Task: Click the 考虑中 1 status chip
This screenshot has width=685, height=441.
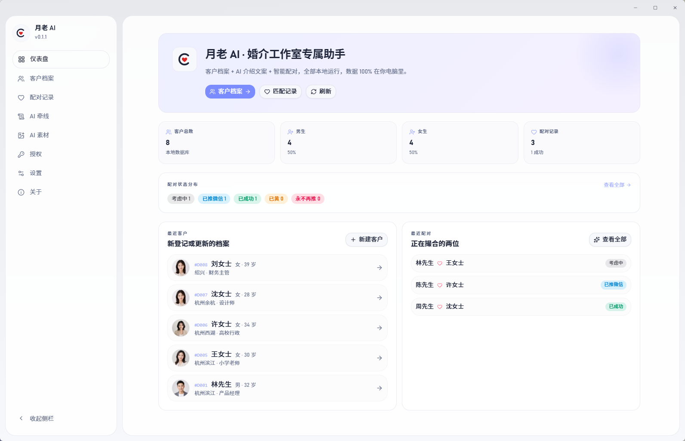Action: point(181,199)
